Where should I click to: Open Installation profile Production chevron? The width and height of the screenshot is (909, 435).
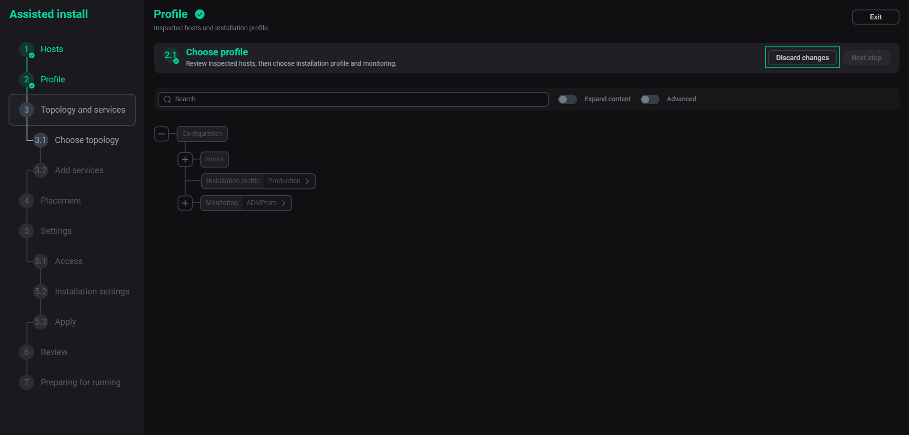307,181
